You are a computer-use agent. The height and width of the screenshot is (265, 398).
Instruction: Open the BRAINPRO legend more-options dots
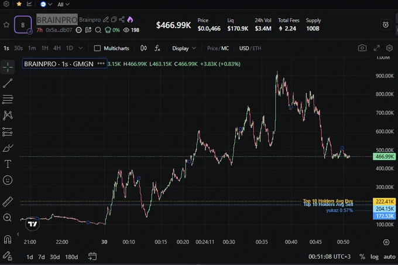[x=101, y=63]
